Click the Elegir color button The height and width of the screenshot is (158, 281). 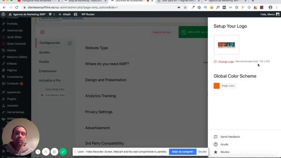[x=228, y=86]
